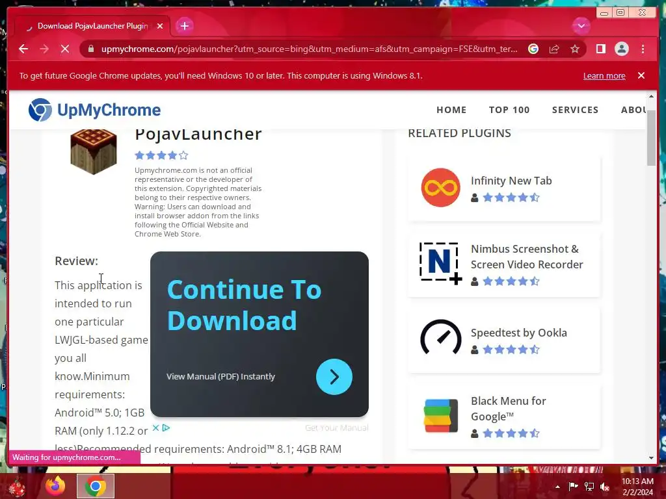Click the Speedtest by Ookla star rating

point(511,350)
